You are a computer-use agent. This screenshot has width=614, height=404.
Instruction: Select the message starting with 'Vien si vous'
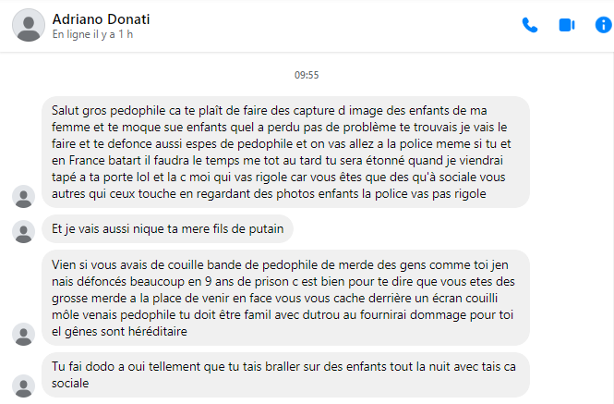pos(286,298)
